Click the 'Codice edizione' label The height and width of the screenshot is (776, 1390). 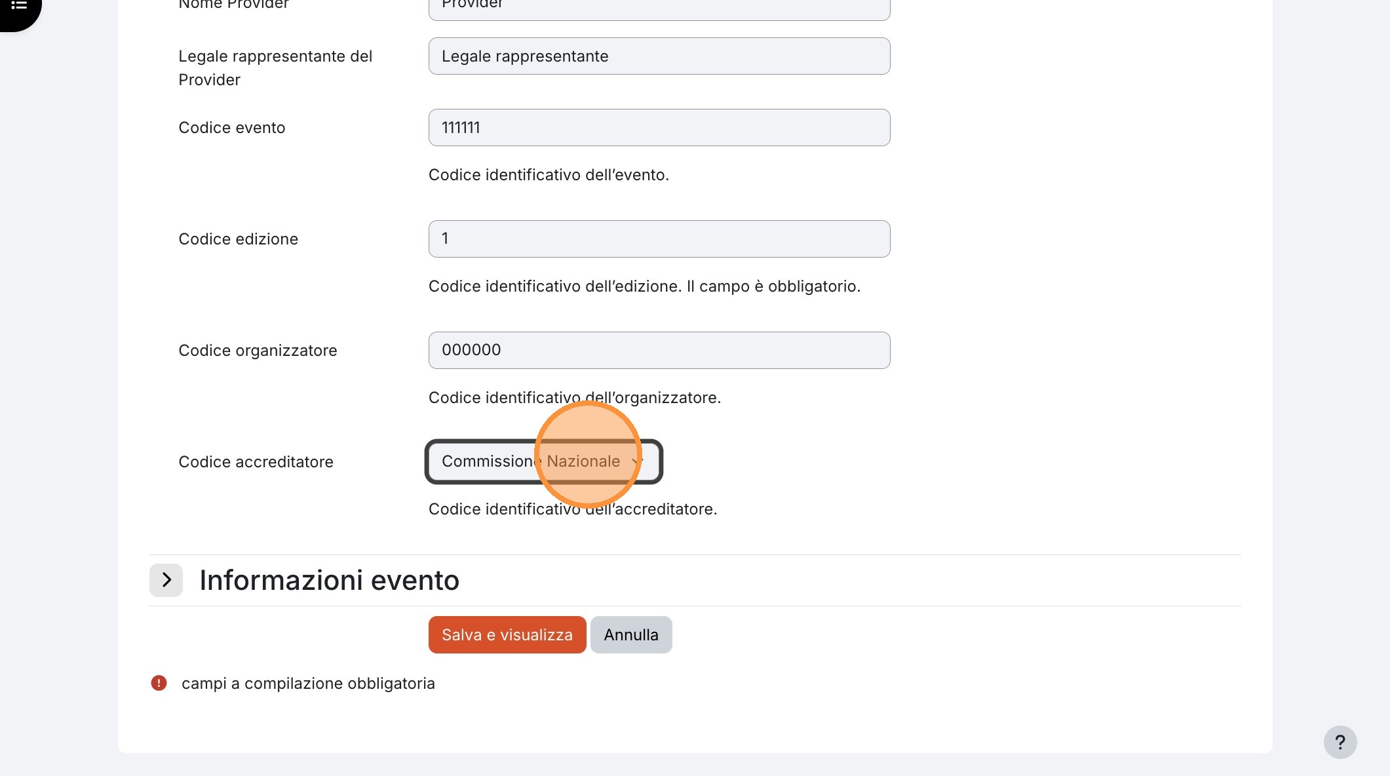(239, 239)
